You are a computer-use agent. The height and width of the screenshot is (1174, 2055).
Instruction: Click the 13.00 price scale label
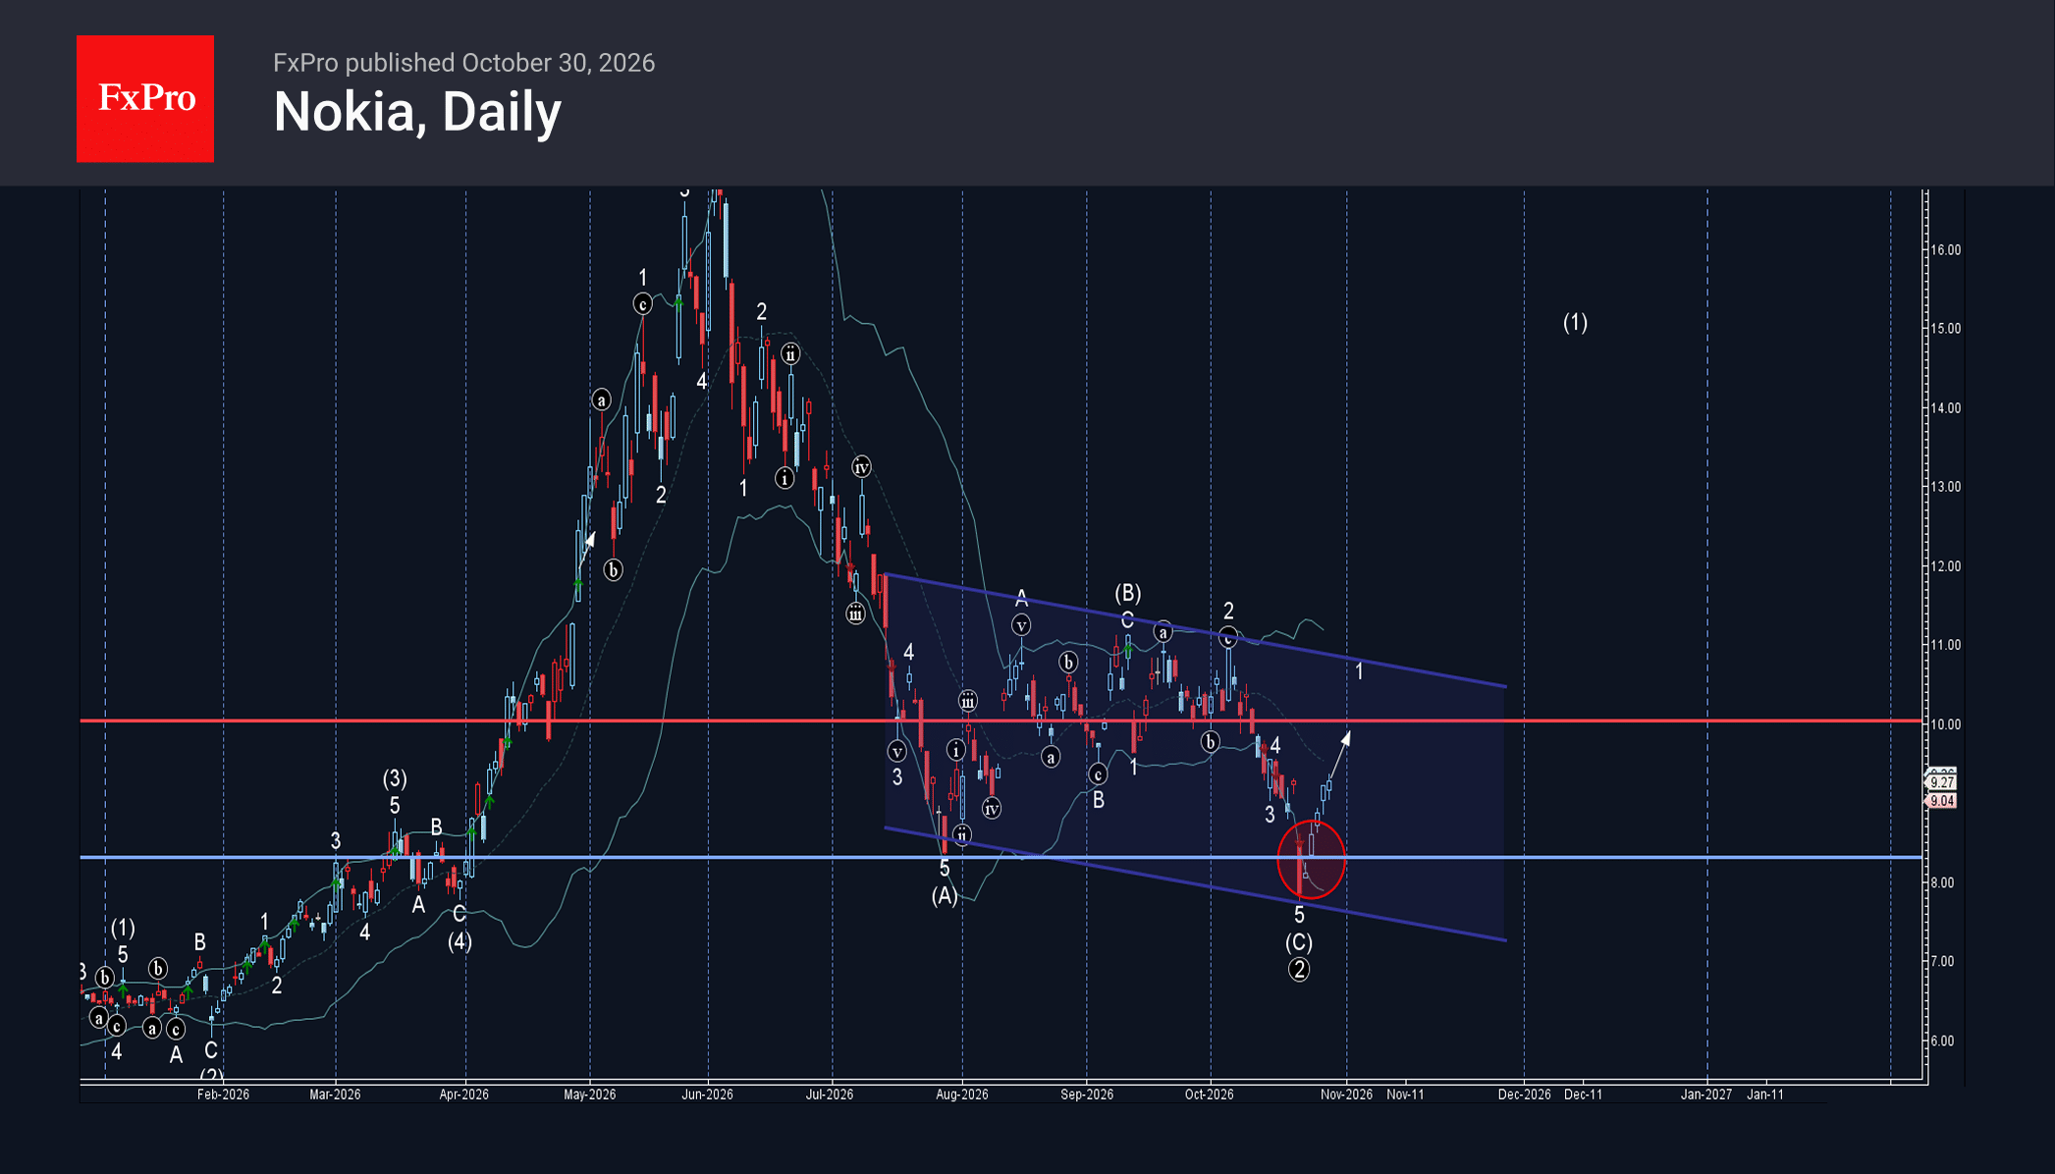[1945, 487]
